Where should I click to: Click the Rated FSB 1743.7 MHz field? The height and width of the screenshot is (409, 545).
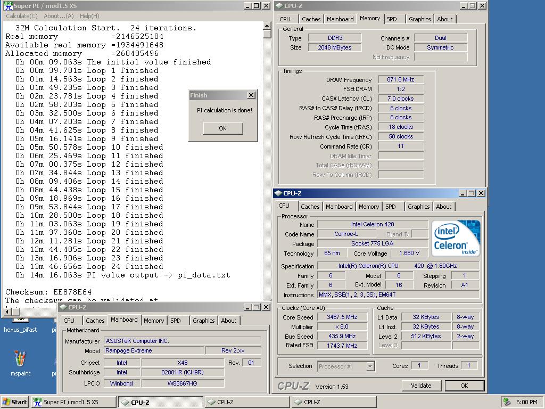pos(342,346)
